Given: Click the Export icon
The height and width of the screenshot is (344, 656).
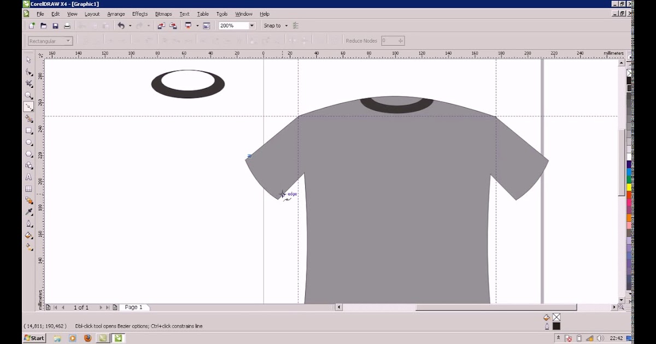Looking at the screenshot, I should pos(173,26).
